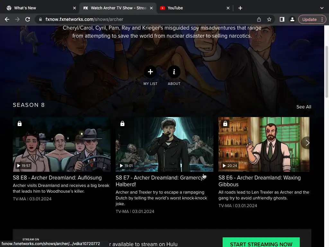Open the browser side panel
The image size is (329, 247).
282,19
